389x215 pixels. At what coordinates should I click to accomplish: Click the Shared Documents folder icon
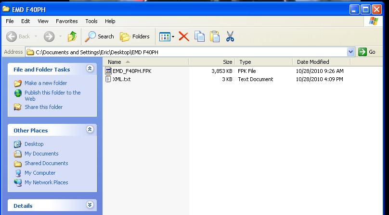click(x=18, y=163)
